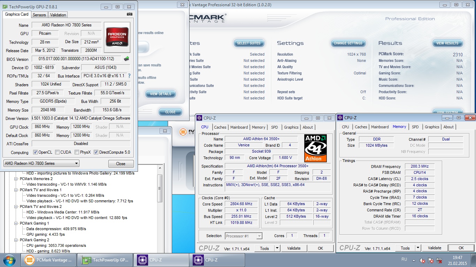Click the orange Futuremark logo icon

click(x=183, y=132)
